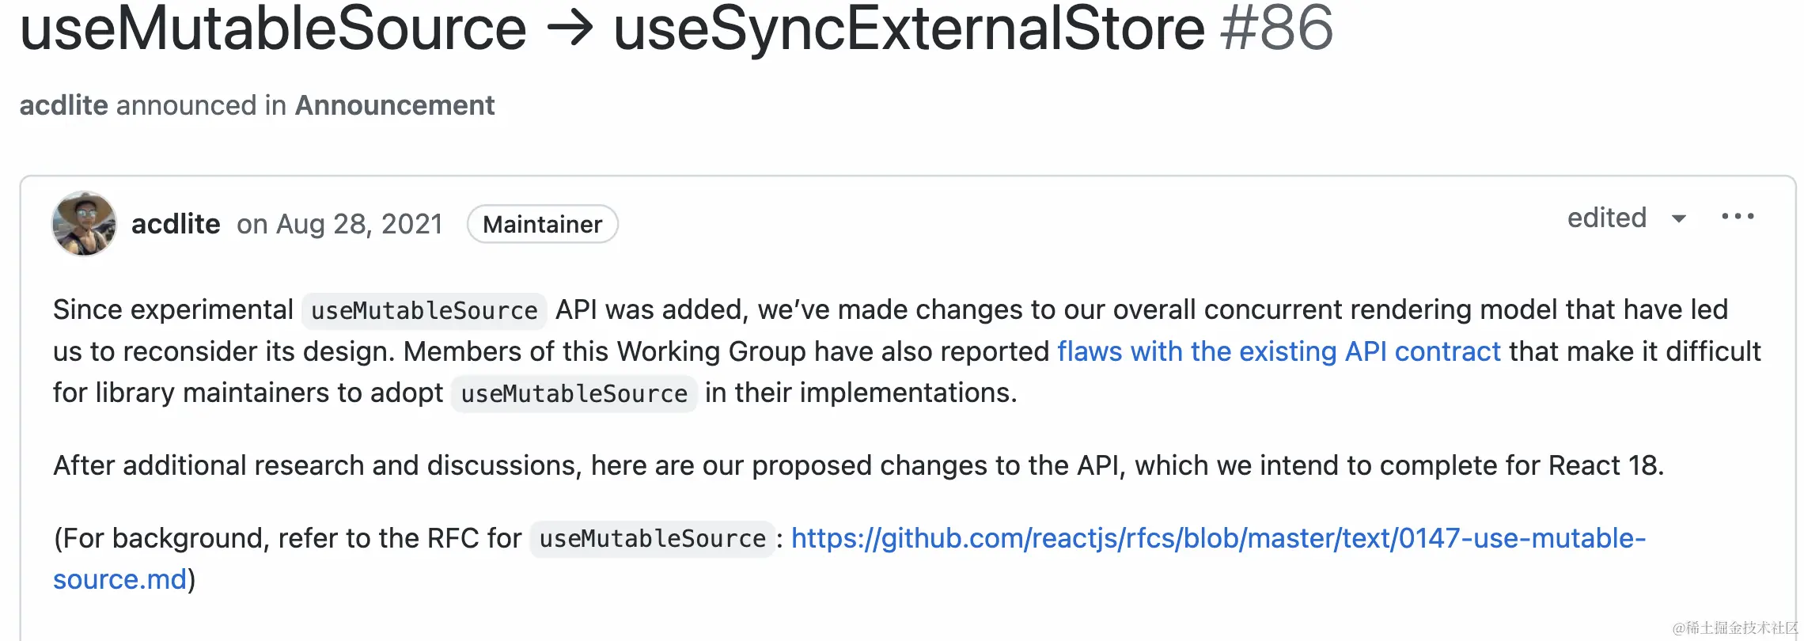Click useMutableSource code after 'RFC for'
Viewport: 1804px width, 641px height.
pos(652,539)
